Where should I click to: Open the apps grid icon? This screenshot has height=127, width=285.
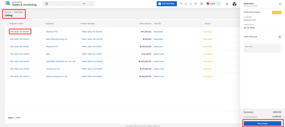click(x=227, y=4)
